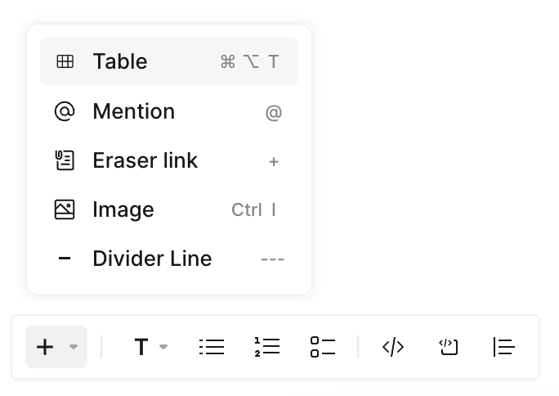The image size is (559, 396).
Task: Select the Table menu entry
Action: [x=169, y=61]
